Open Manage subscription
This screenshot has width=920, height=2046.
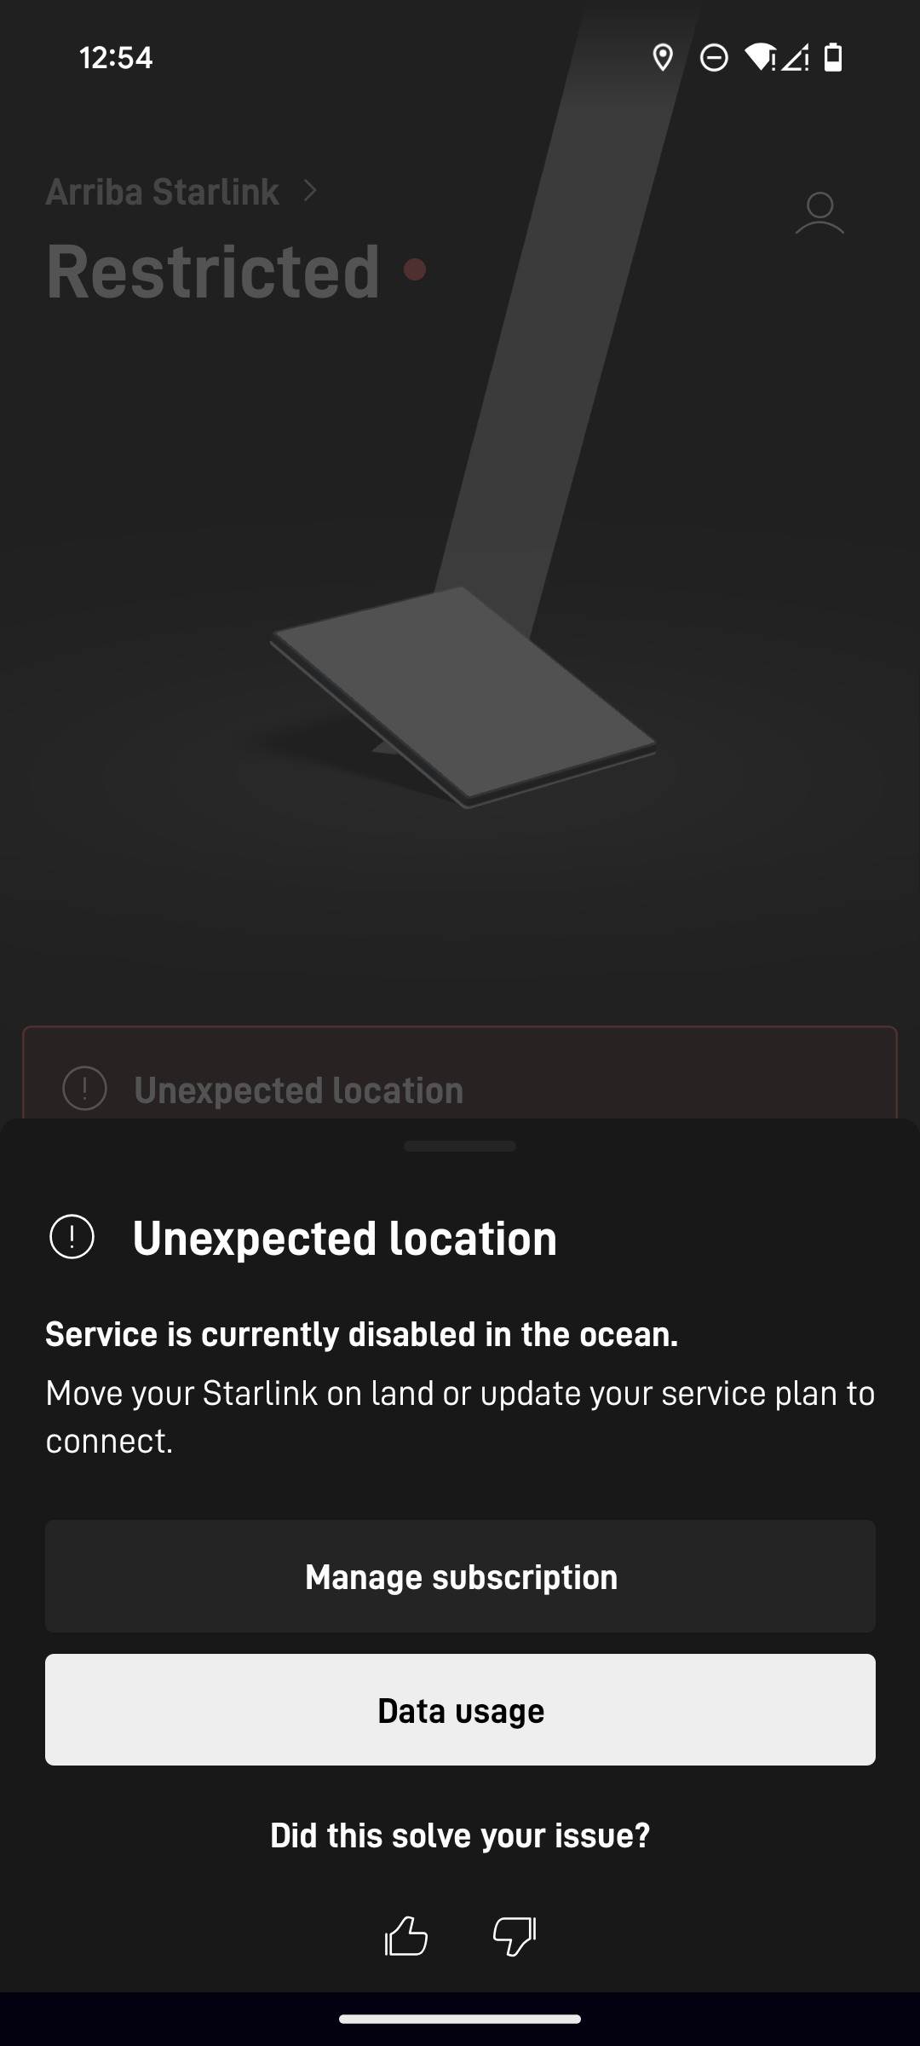click(460, 1576)
